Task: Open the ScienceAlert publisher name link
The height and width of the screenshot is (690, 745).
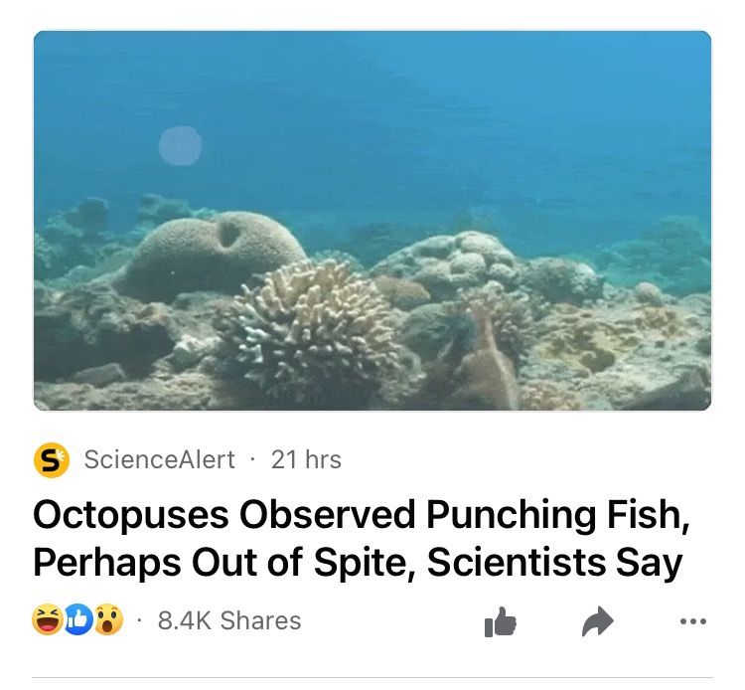Action: 160,459
